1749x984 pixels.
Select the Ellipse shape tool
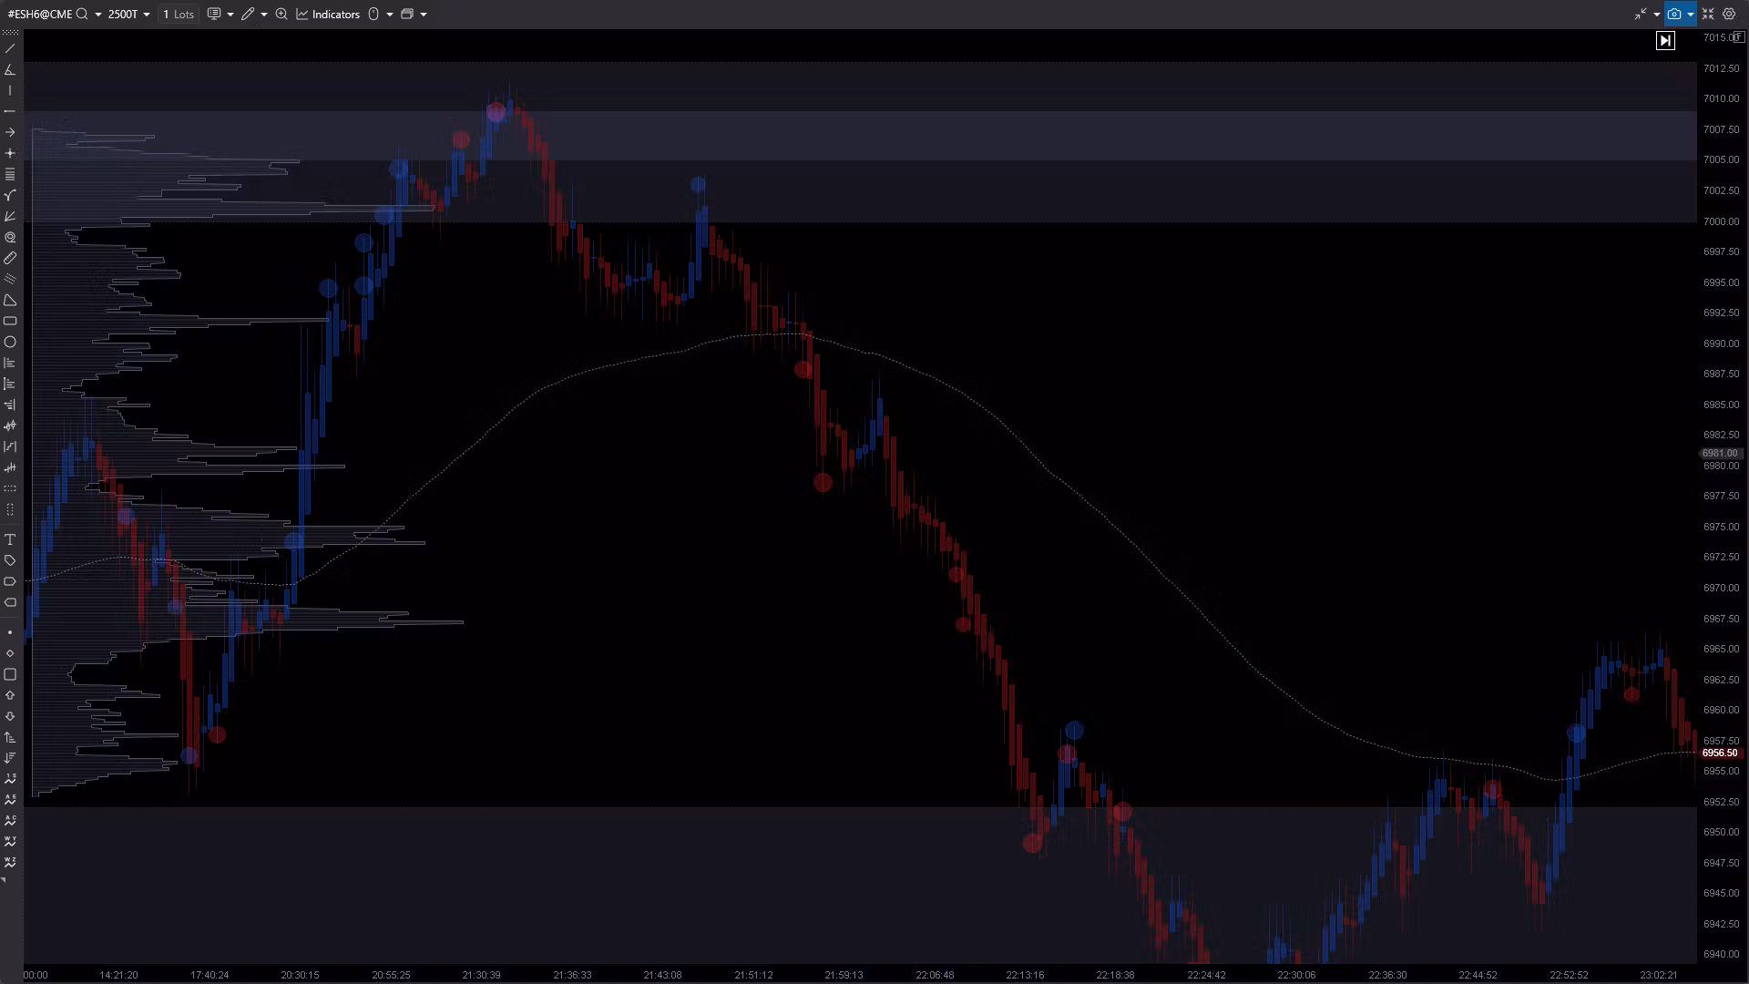(x=10, y=342)
